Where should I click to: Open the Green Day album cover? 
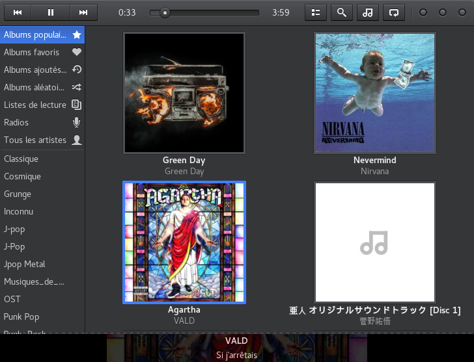click(x=184, y=93)
